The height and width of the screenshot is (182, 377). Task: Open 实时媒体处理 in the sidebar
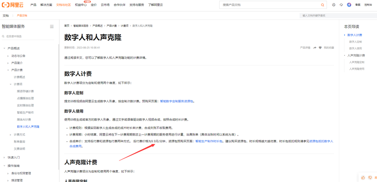coord(25,105)
